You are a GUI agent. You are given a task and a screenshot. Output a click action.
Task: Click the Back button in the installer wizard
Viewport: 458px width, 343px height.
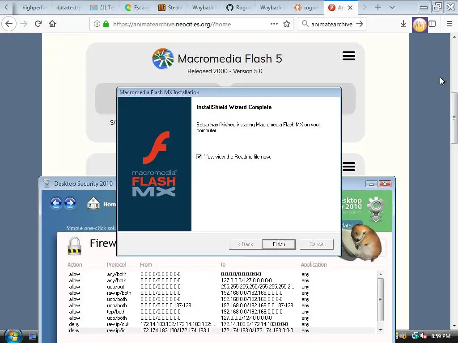tap(246, 244)
